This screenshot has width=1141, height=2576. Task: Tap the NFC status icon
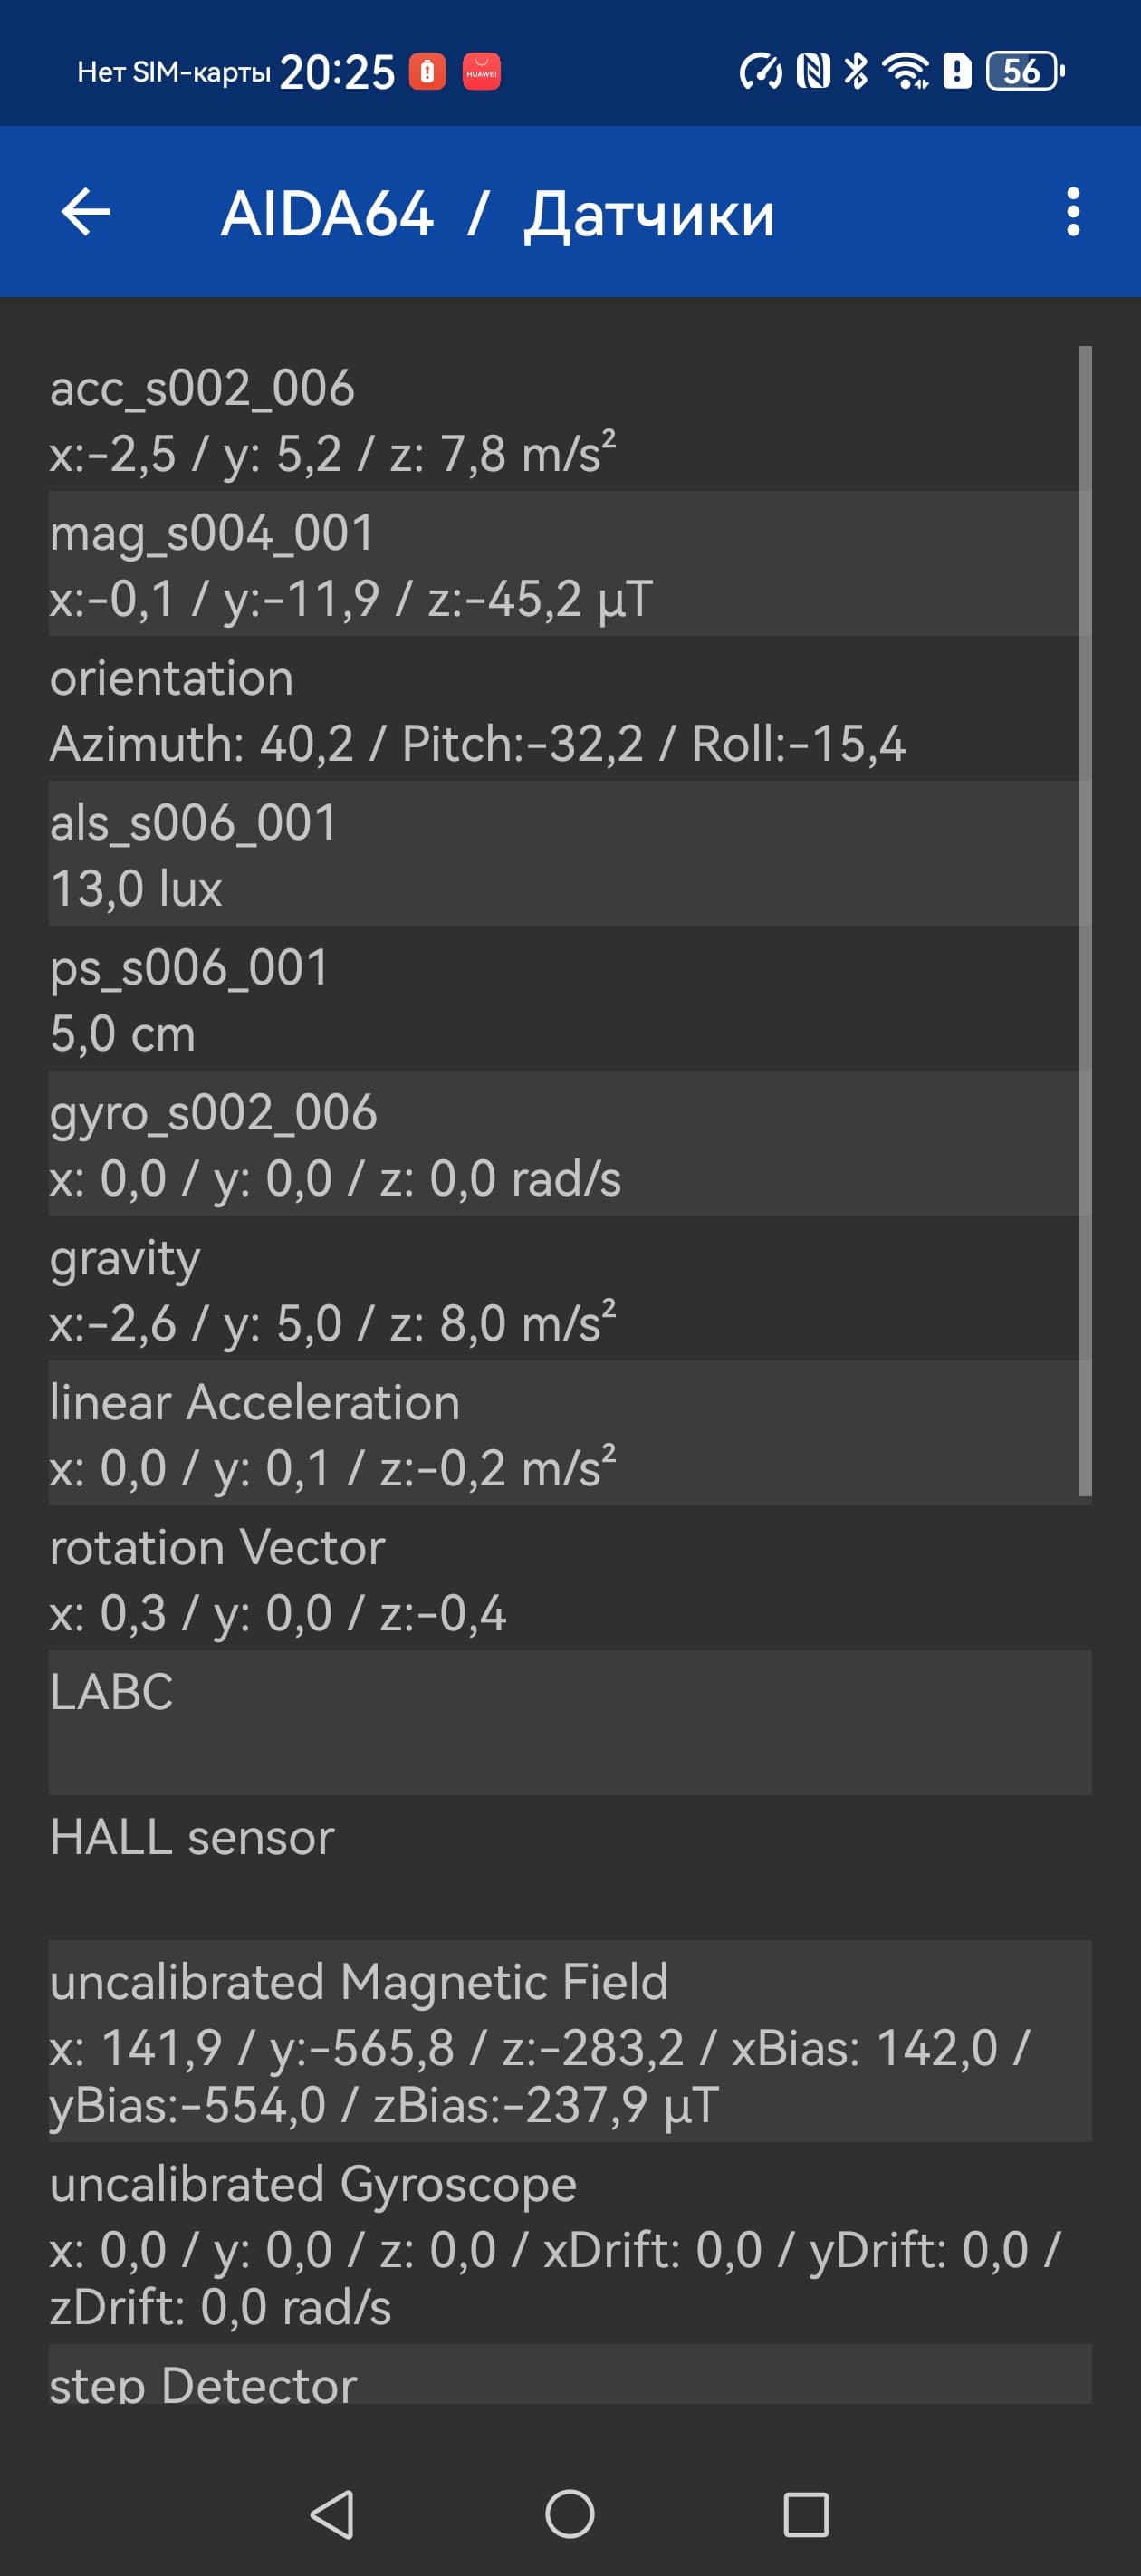click(x=813, y=71)
